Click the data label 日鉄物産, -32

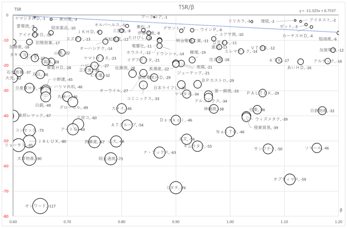(322, 111)
